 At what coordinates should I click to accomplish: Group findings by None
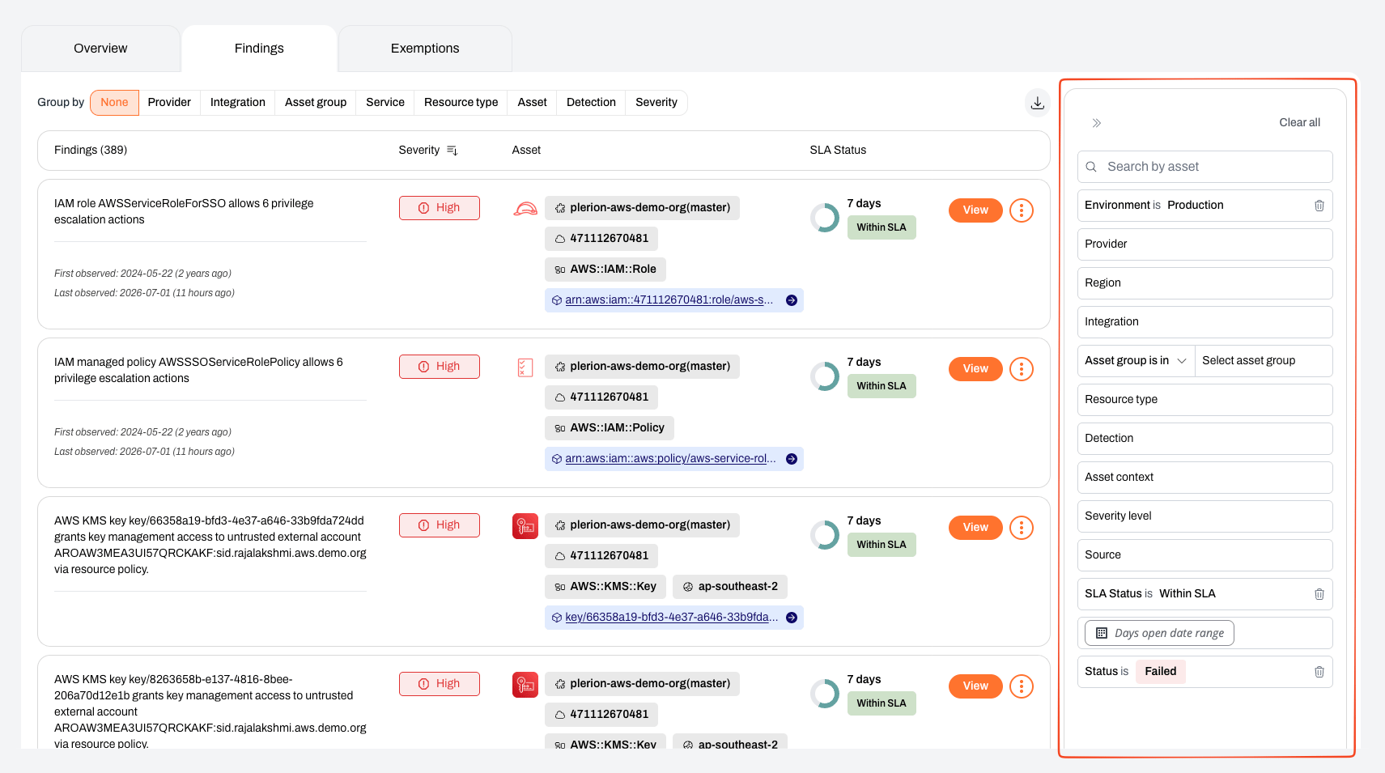[x=114, y=103]
